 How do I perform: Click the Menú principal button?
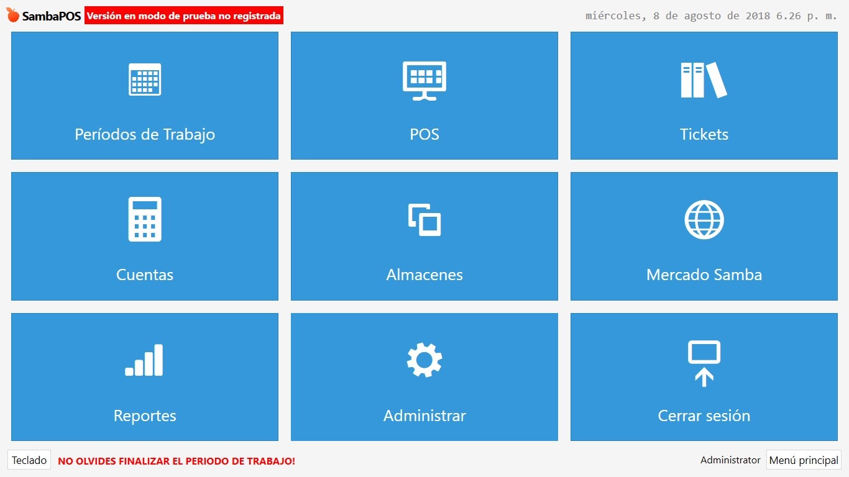click(804, 460)
